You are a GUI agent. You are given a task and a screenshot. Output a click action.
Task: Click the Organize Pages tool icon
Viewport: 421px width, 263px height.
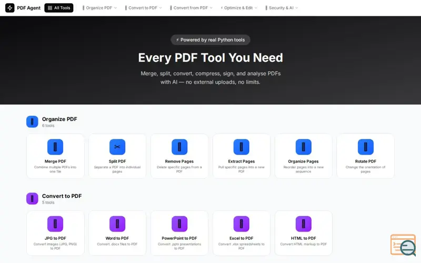pyautogui.click(x=304, y=147)
